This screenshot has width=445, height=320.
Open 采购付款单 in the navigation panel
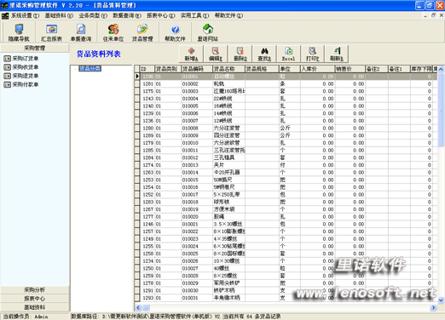tap(21, 84)
